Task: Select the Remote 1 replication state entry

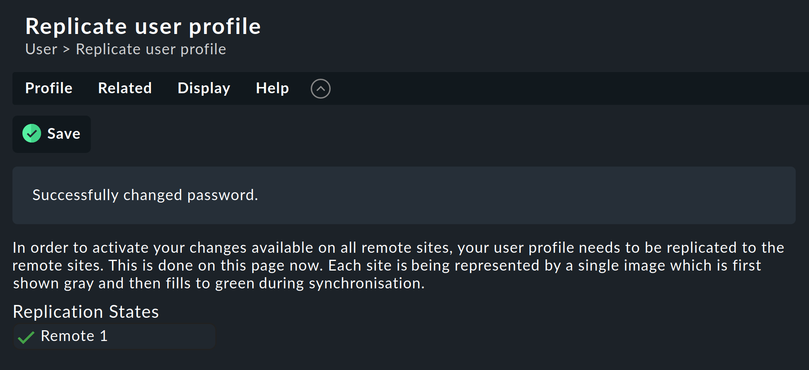Action: coord(114,336)
